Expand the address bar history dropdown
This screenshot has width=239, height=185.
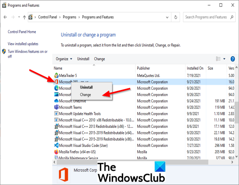pos(167,17)
